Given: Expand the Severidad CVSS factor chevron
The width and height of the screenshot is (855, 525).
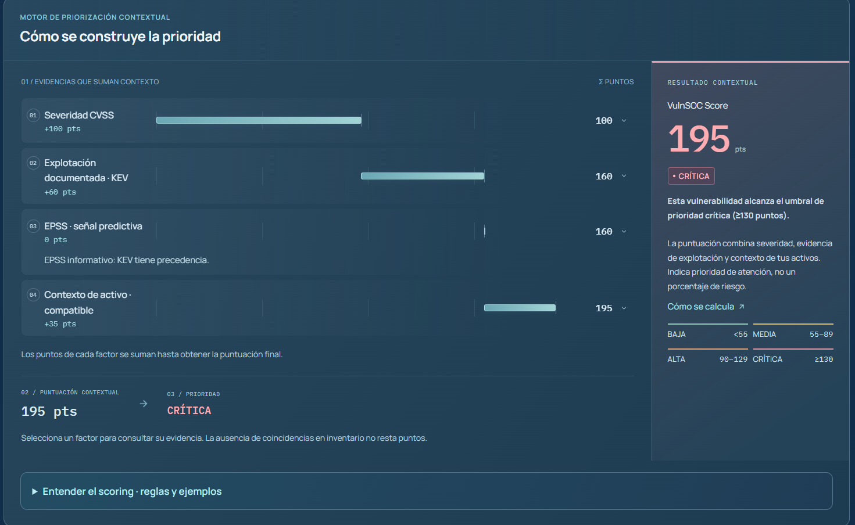Looking at the screenshot, I should click(624, 121).
